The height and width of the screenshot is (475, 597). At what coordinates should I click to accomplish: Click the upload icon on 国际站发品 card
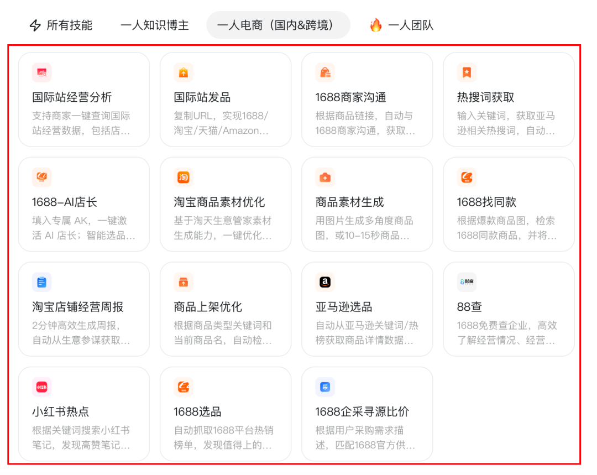click(x=183, y=72)
